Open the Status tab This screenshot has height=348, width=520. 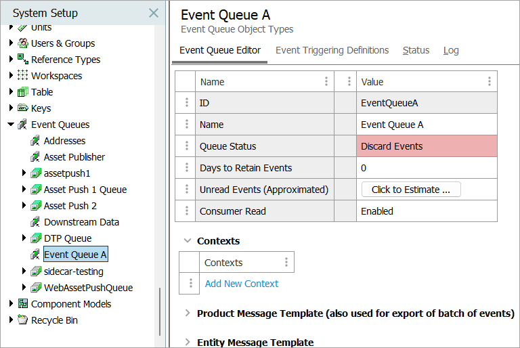(x=416, y=50)
